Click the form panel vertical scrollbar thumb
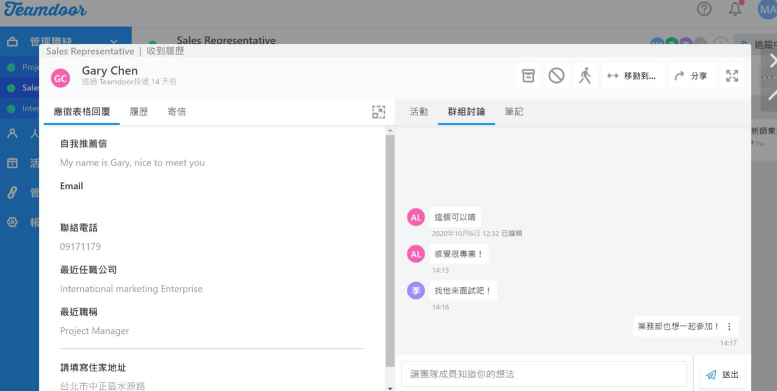Image resolution: width=777 pixels, height=391 pixels. click(x=390, y=250)
